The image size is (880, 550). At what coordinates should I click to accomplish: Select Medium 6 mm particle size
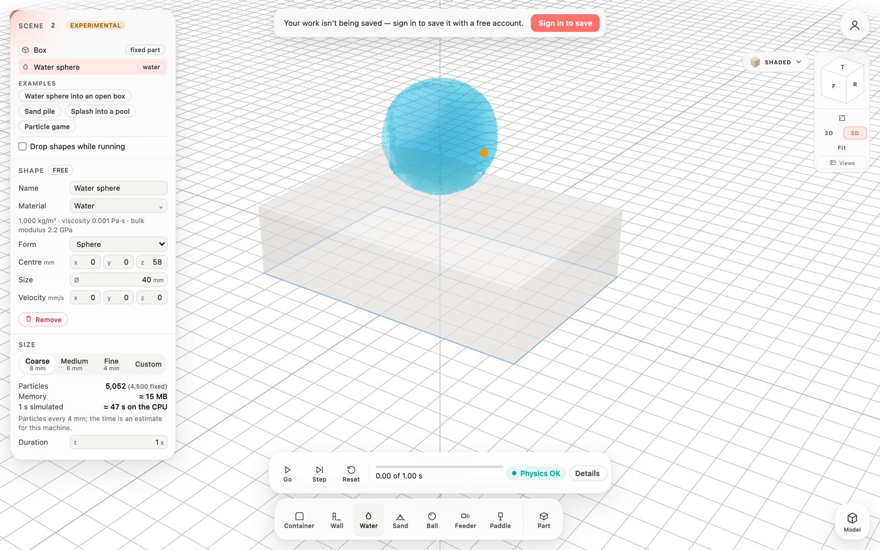74,364
